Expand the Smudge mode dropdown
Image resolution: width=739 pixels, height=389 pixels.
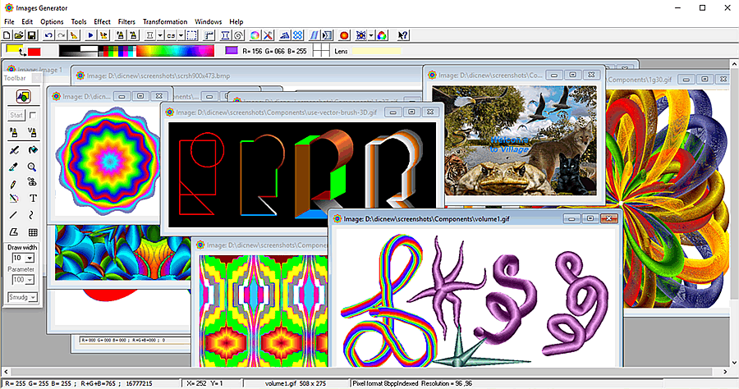point(34,297)
